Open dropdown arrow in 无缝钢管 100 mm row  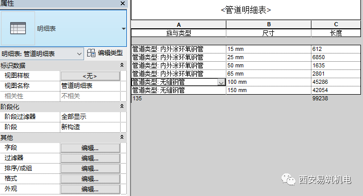tap(221, 82)
